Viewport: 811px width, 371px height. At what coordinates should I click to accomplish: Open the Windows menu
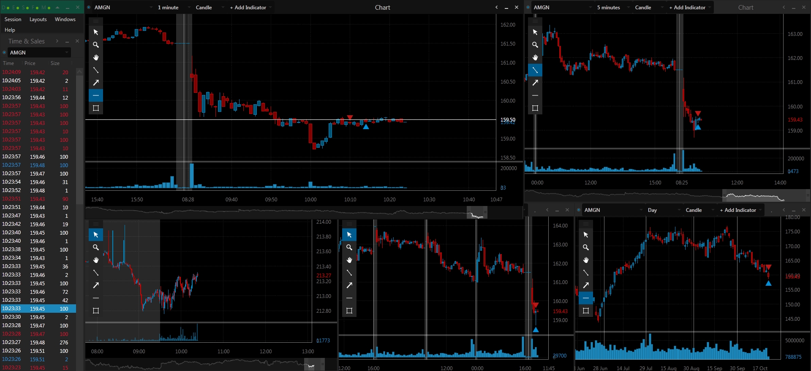tap(65, 19)
